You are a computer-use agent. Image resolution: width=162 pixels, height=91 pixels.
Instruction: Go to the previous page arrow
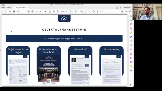[x=29, y=12]
